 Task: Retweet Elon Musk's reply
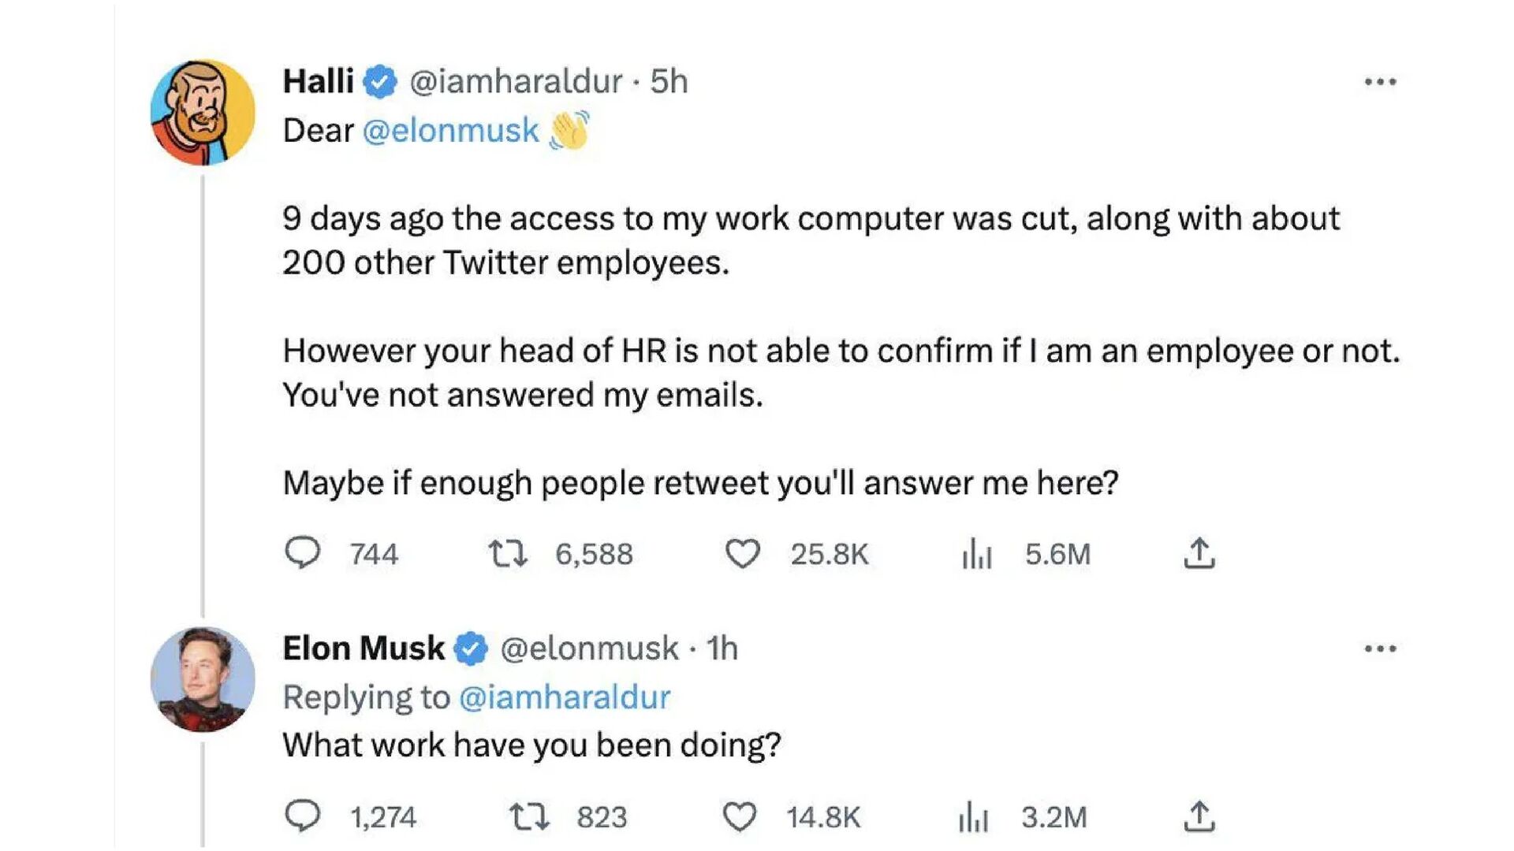tap(528, 816)
